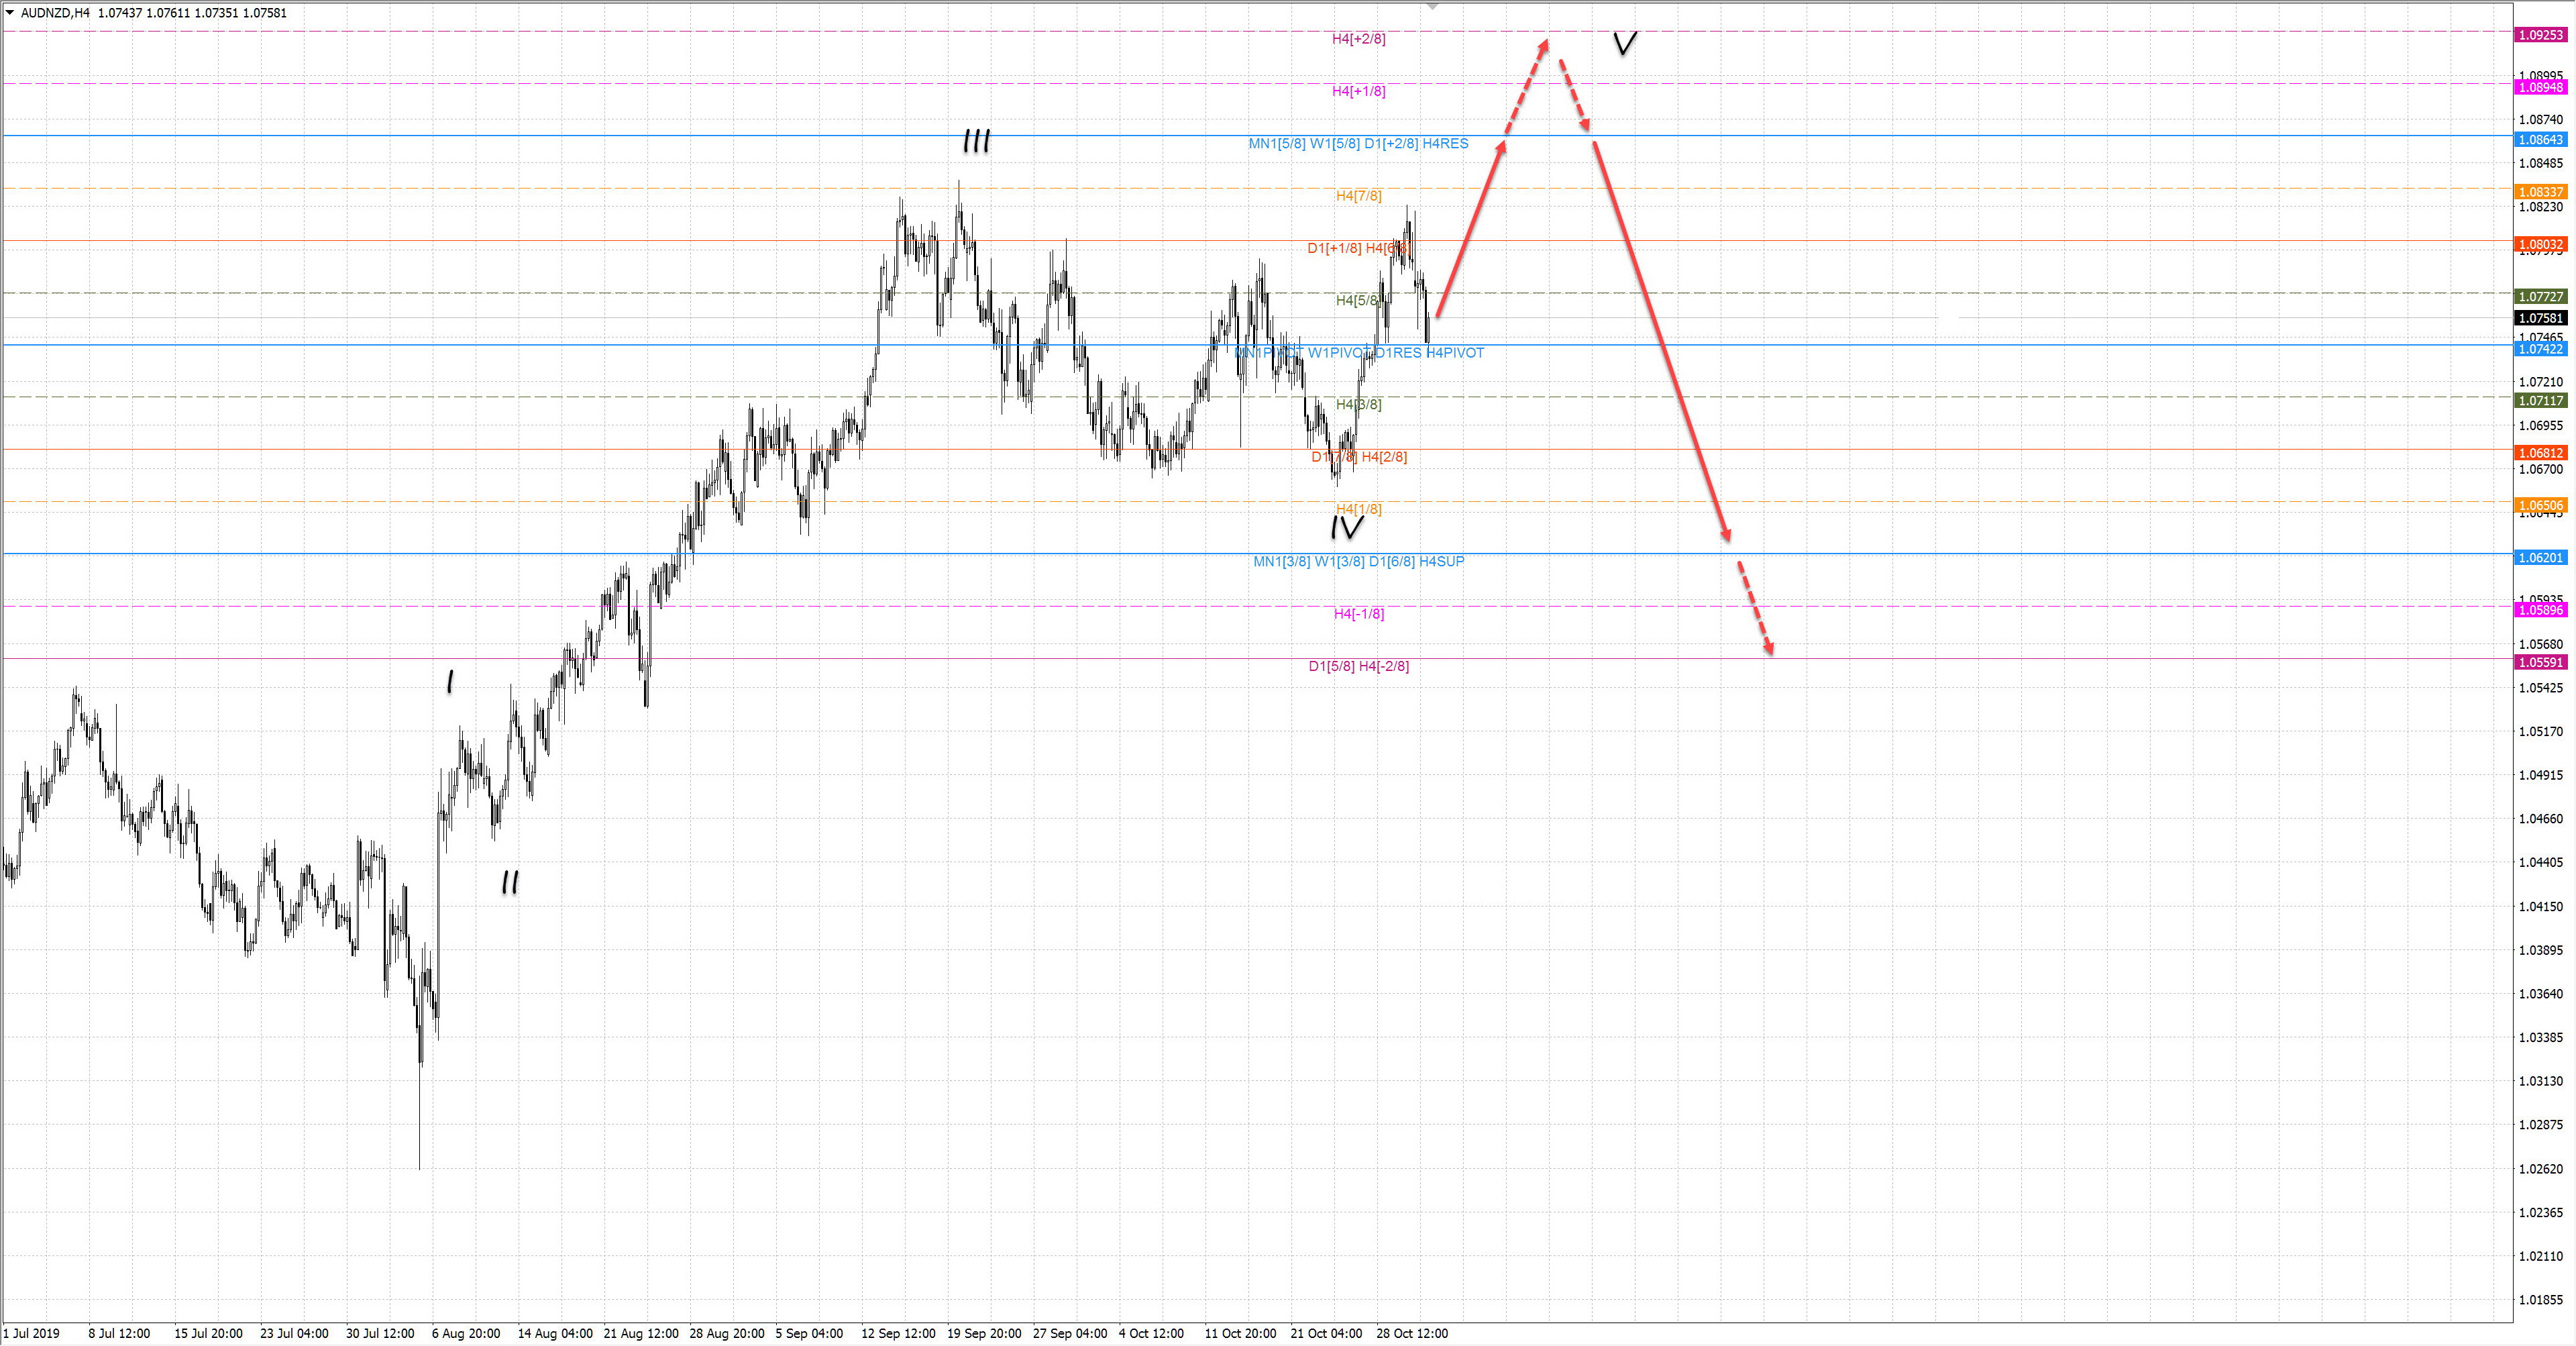Click the gray chart shift triangle marker
This screenshot has height=1346, width=2576.
[1432, 6]
